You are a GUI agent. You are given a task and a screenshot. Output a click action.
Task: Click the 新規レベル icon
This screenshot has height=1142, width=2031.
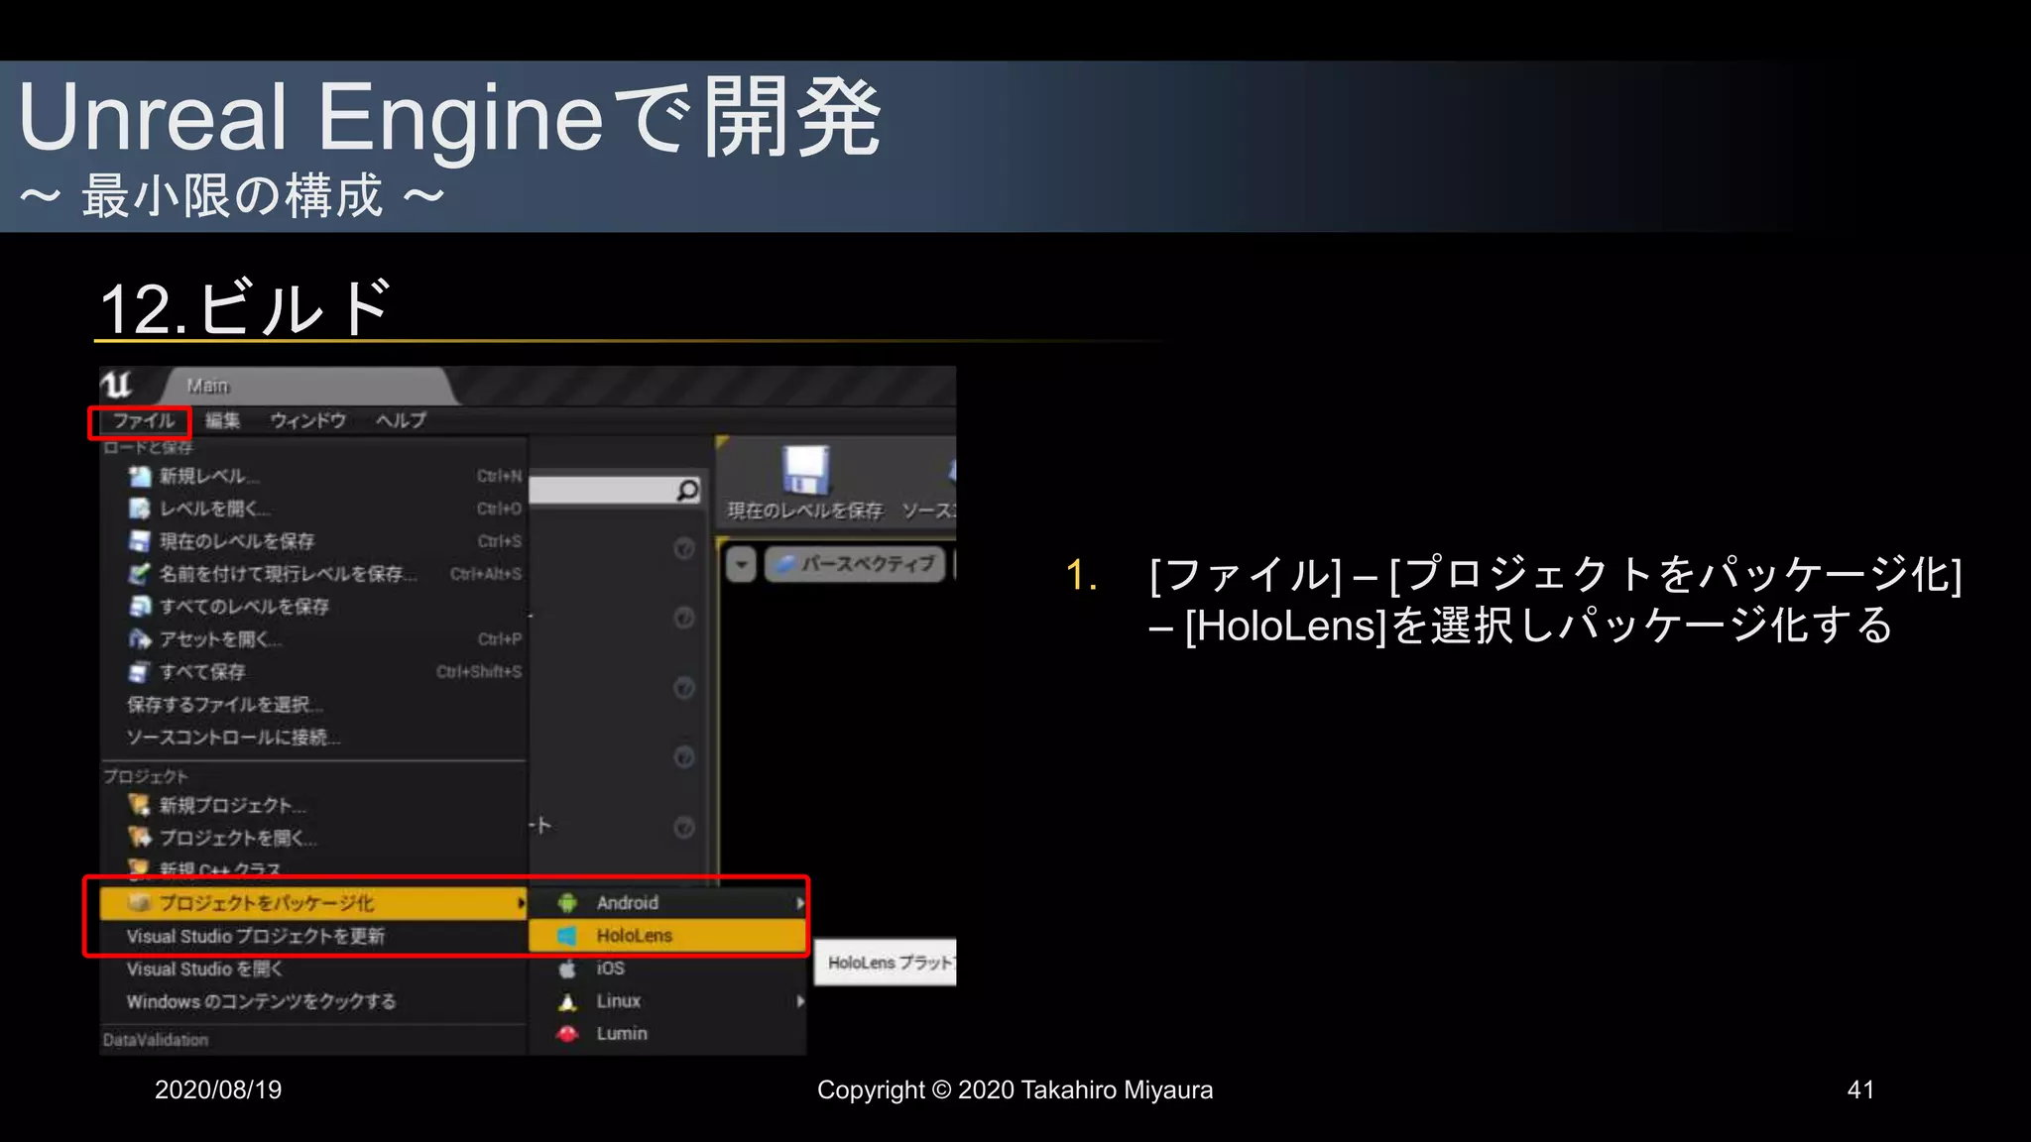pyautogui.click(x=140, y=477)
